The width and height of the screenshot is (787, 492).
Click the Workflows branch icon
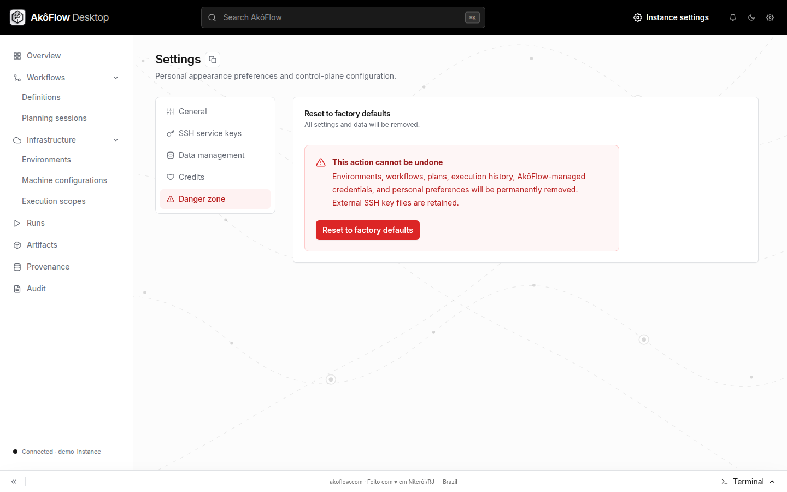point(17,78)
